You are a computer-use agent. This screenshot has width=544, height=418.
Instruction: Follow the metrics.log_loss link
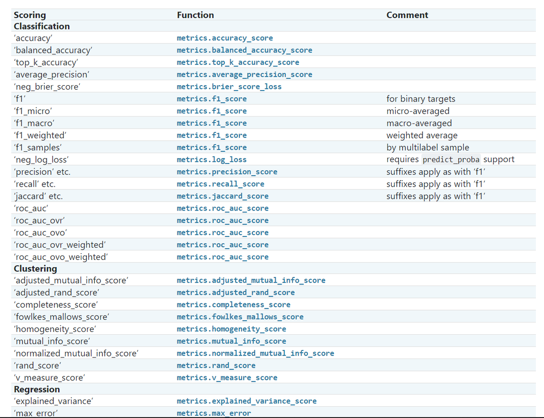point(212,160)
